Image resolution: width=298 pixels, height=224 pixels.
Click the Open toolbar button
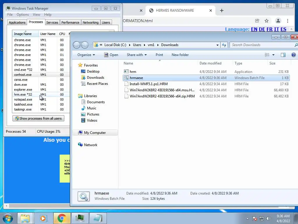pyautogui.click(x=111, y=55)
